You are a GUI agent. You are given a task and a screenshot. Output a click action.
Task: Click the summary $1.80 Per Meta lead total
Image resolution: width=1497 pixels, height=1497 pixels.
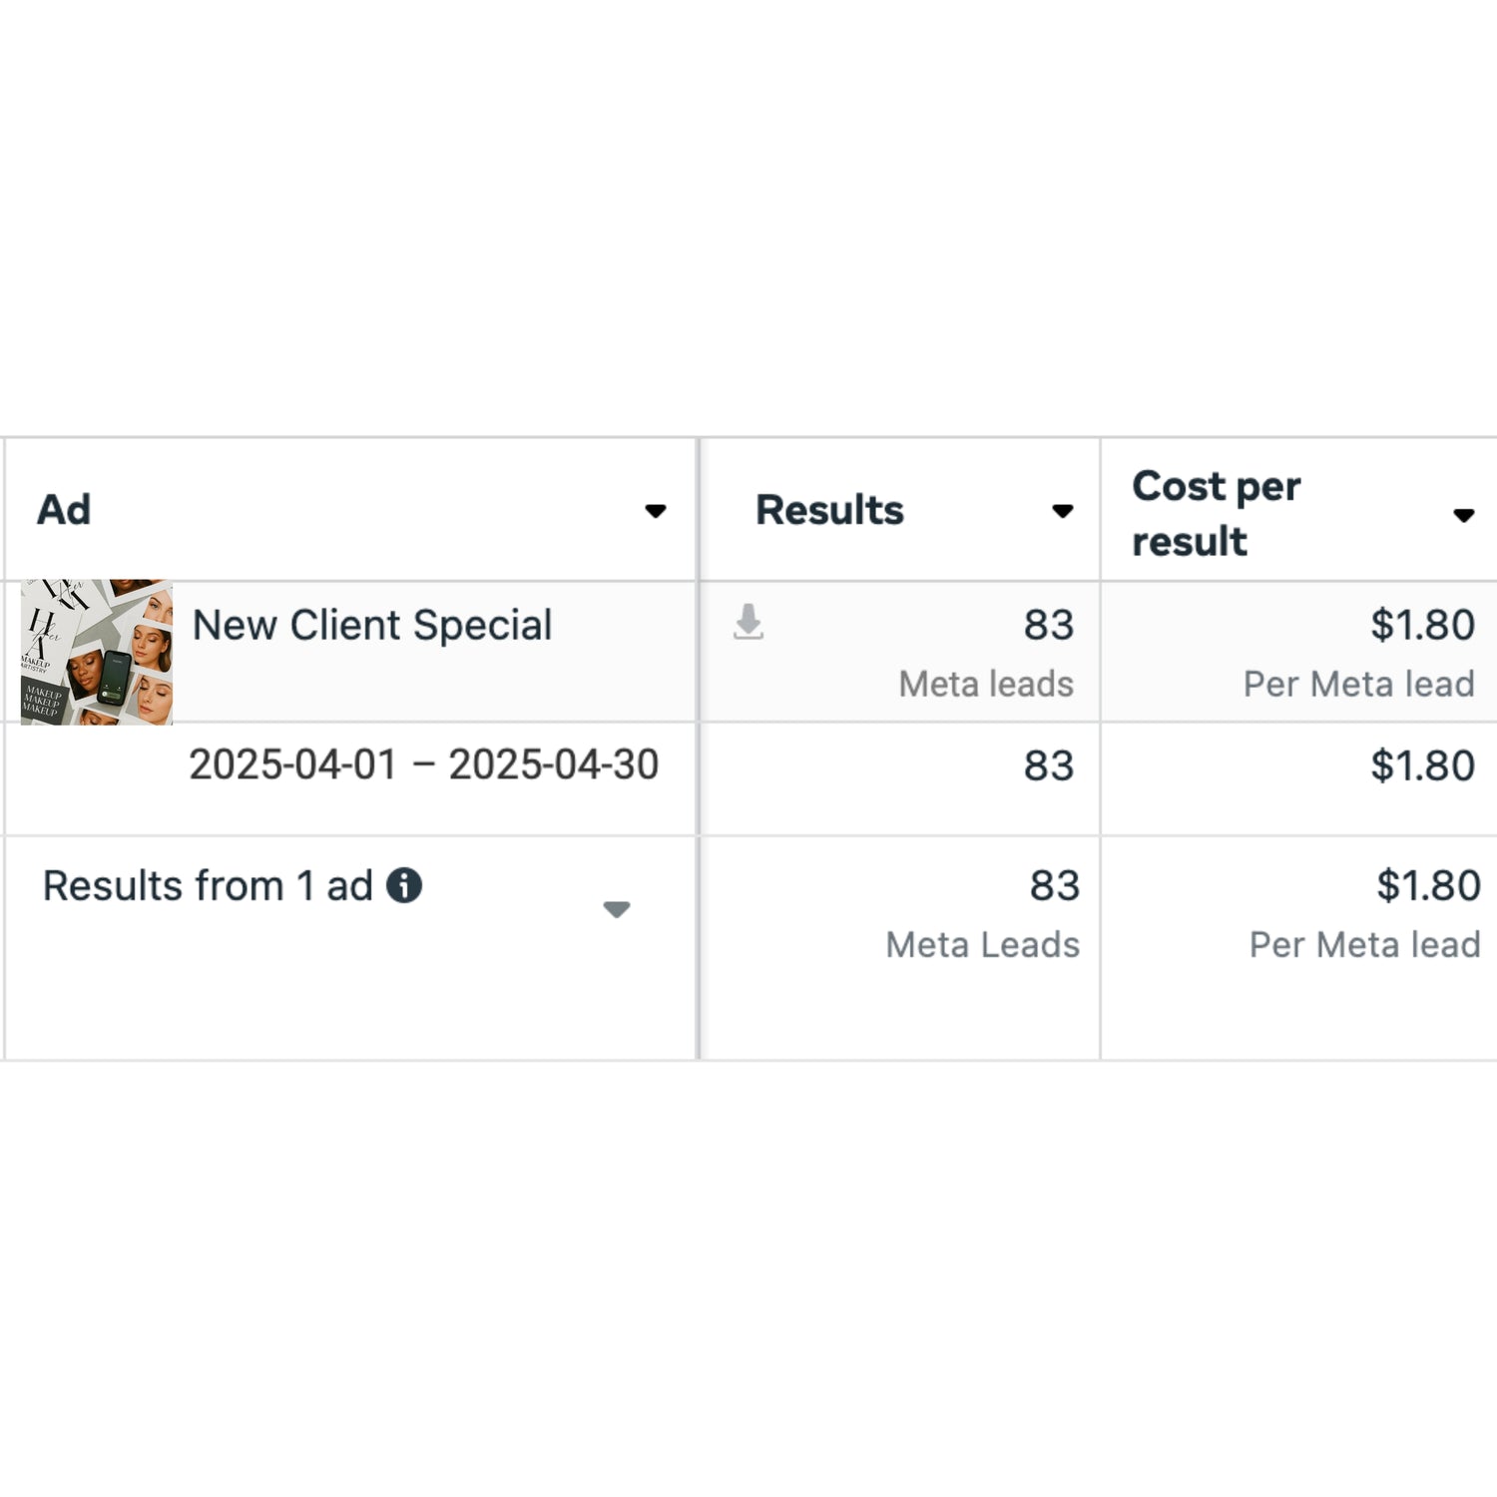[1428, 886]
